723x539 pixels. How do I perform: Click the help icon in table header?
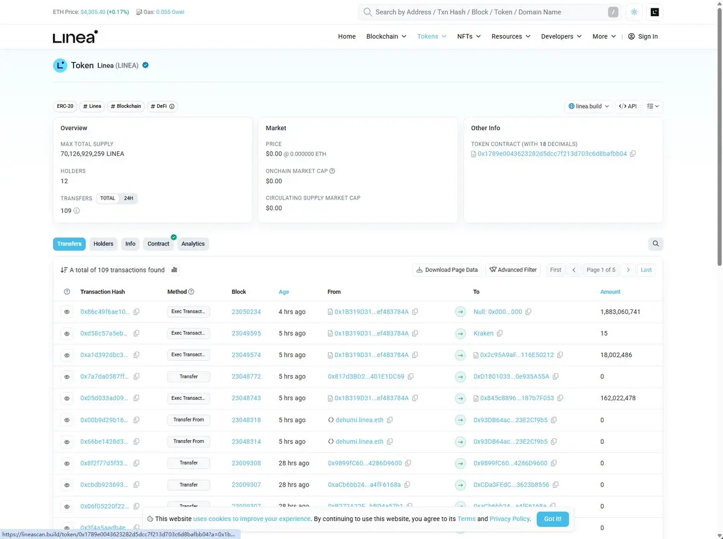tap(67, 292)
